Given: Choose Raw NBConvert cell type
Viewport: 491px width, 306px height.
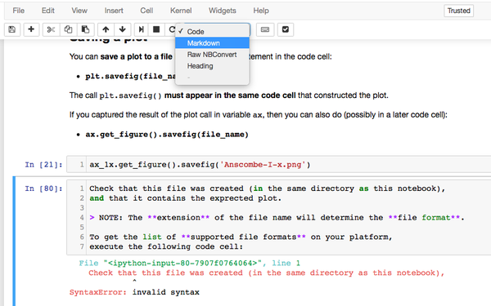Looking at the screenshot, I should pyautogui.click(x=212, y=55).
